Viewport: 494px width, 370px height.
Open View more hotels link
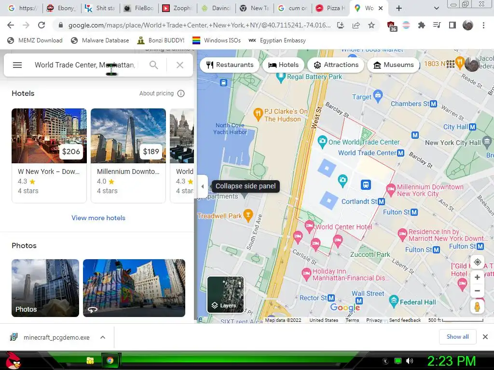point(98,218)
